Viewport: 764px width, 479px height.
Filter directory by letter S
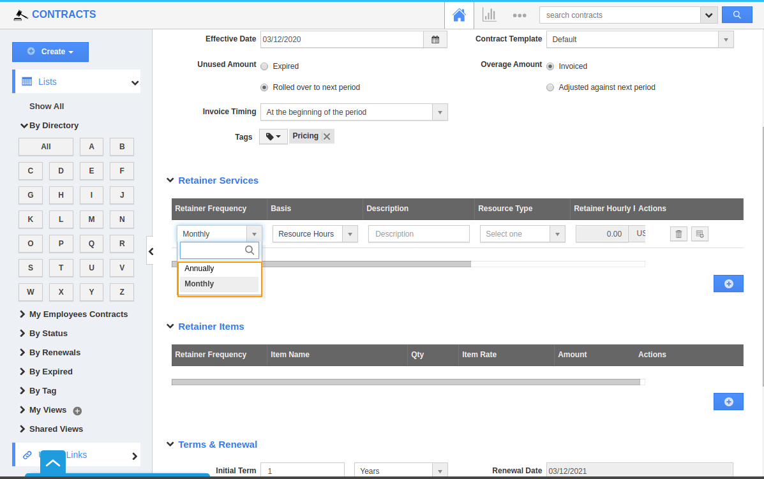[31, 268]
